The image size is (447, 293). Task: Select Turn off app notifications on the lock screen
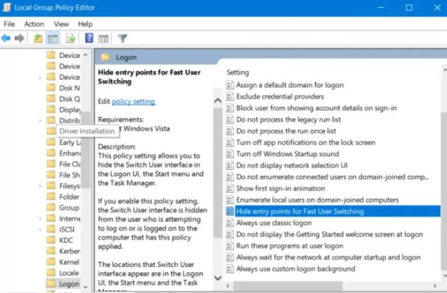pos(306,142)
